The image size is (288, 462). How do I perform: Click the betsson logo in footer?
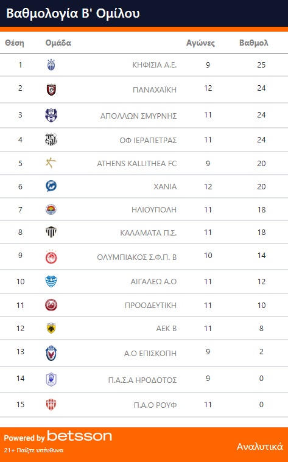80,436
